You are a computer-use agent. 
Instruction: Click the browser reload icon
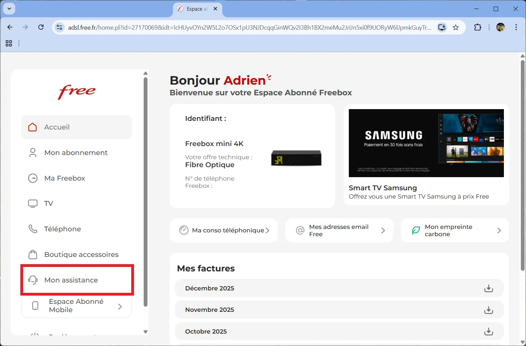tap(41, 27)
